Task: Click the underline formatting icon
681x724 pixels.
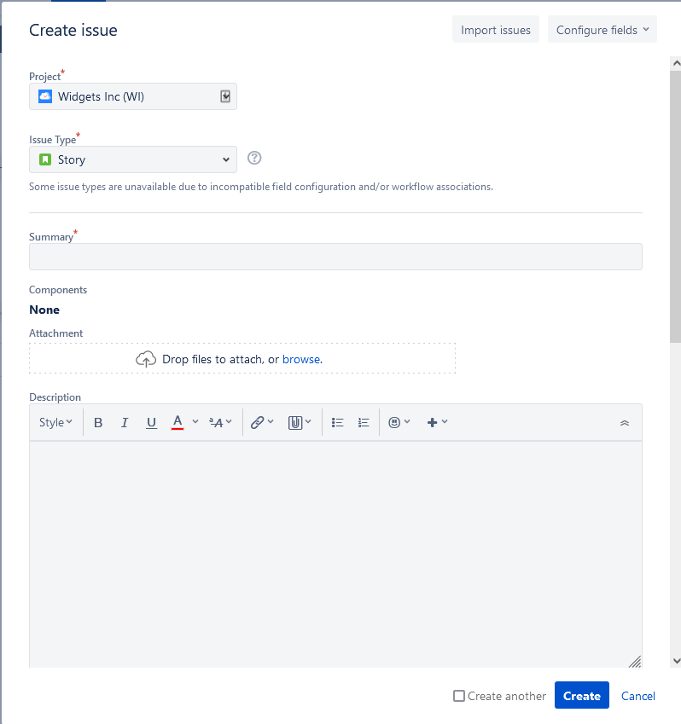Action: click(x=151, y=422)
